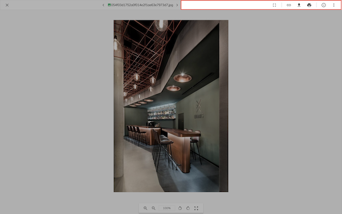Image resolution: width=342 pixels, height=214 pixels.
Task: Close the image preview with the X icon
Action: click(x=7, y=5)
